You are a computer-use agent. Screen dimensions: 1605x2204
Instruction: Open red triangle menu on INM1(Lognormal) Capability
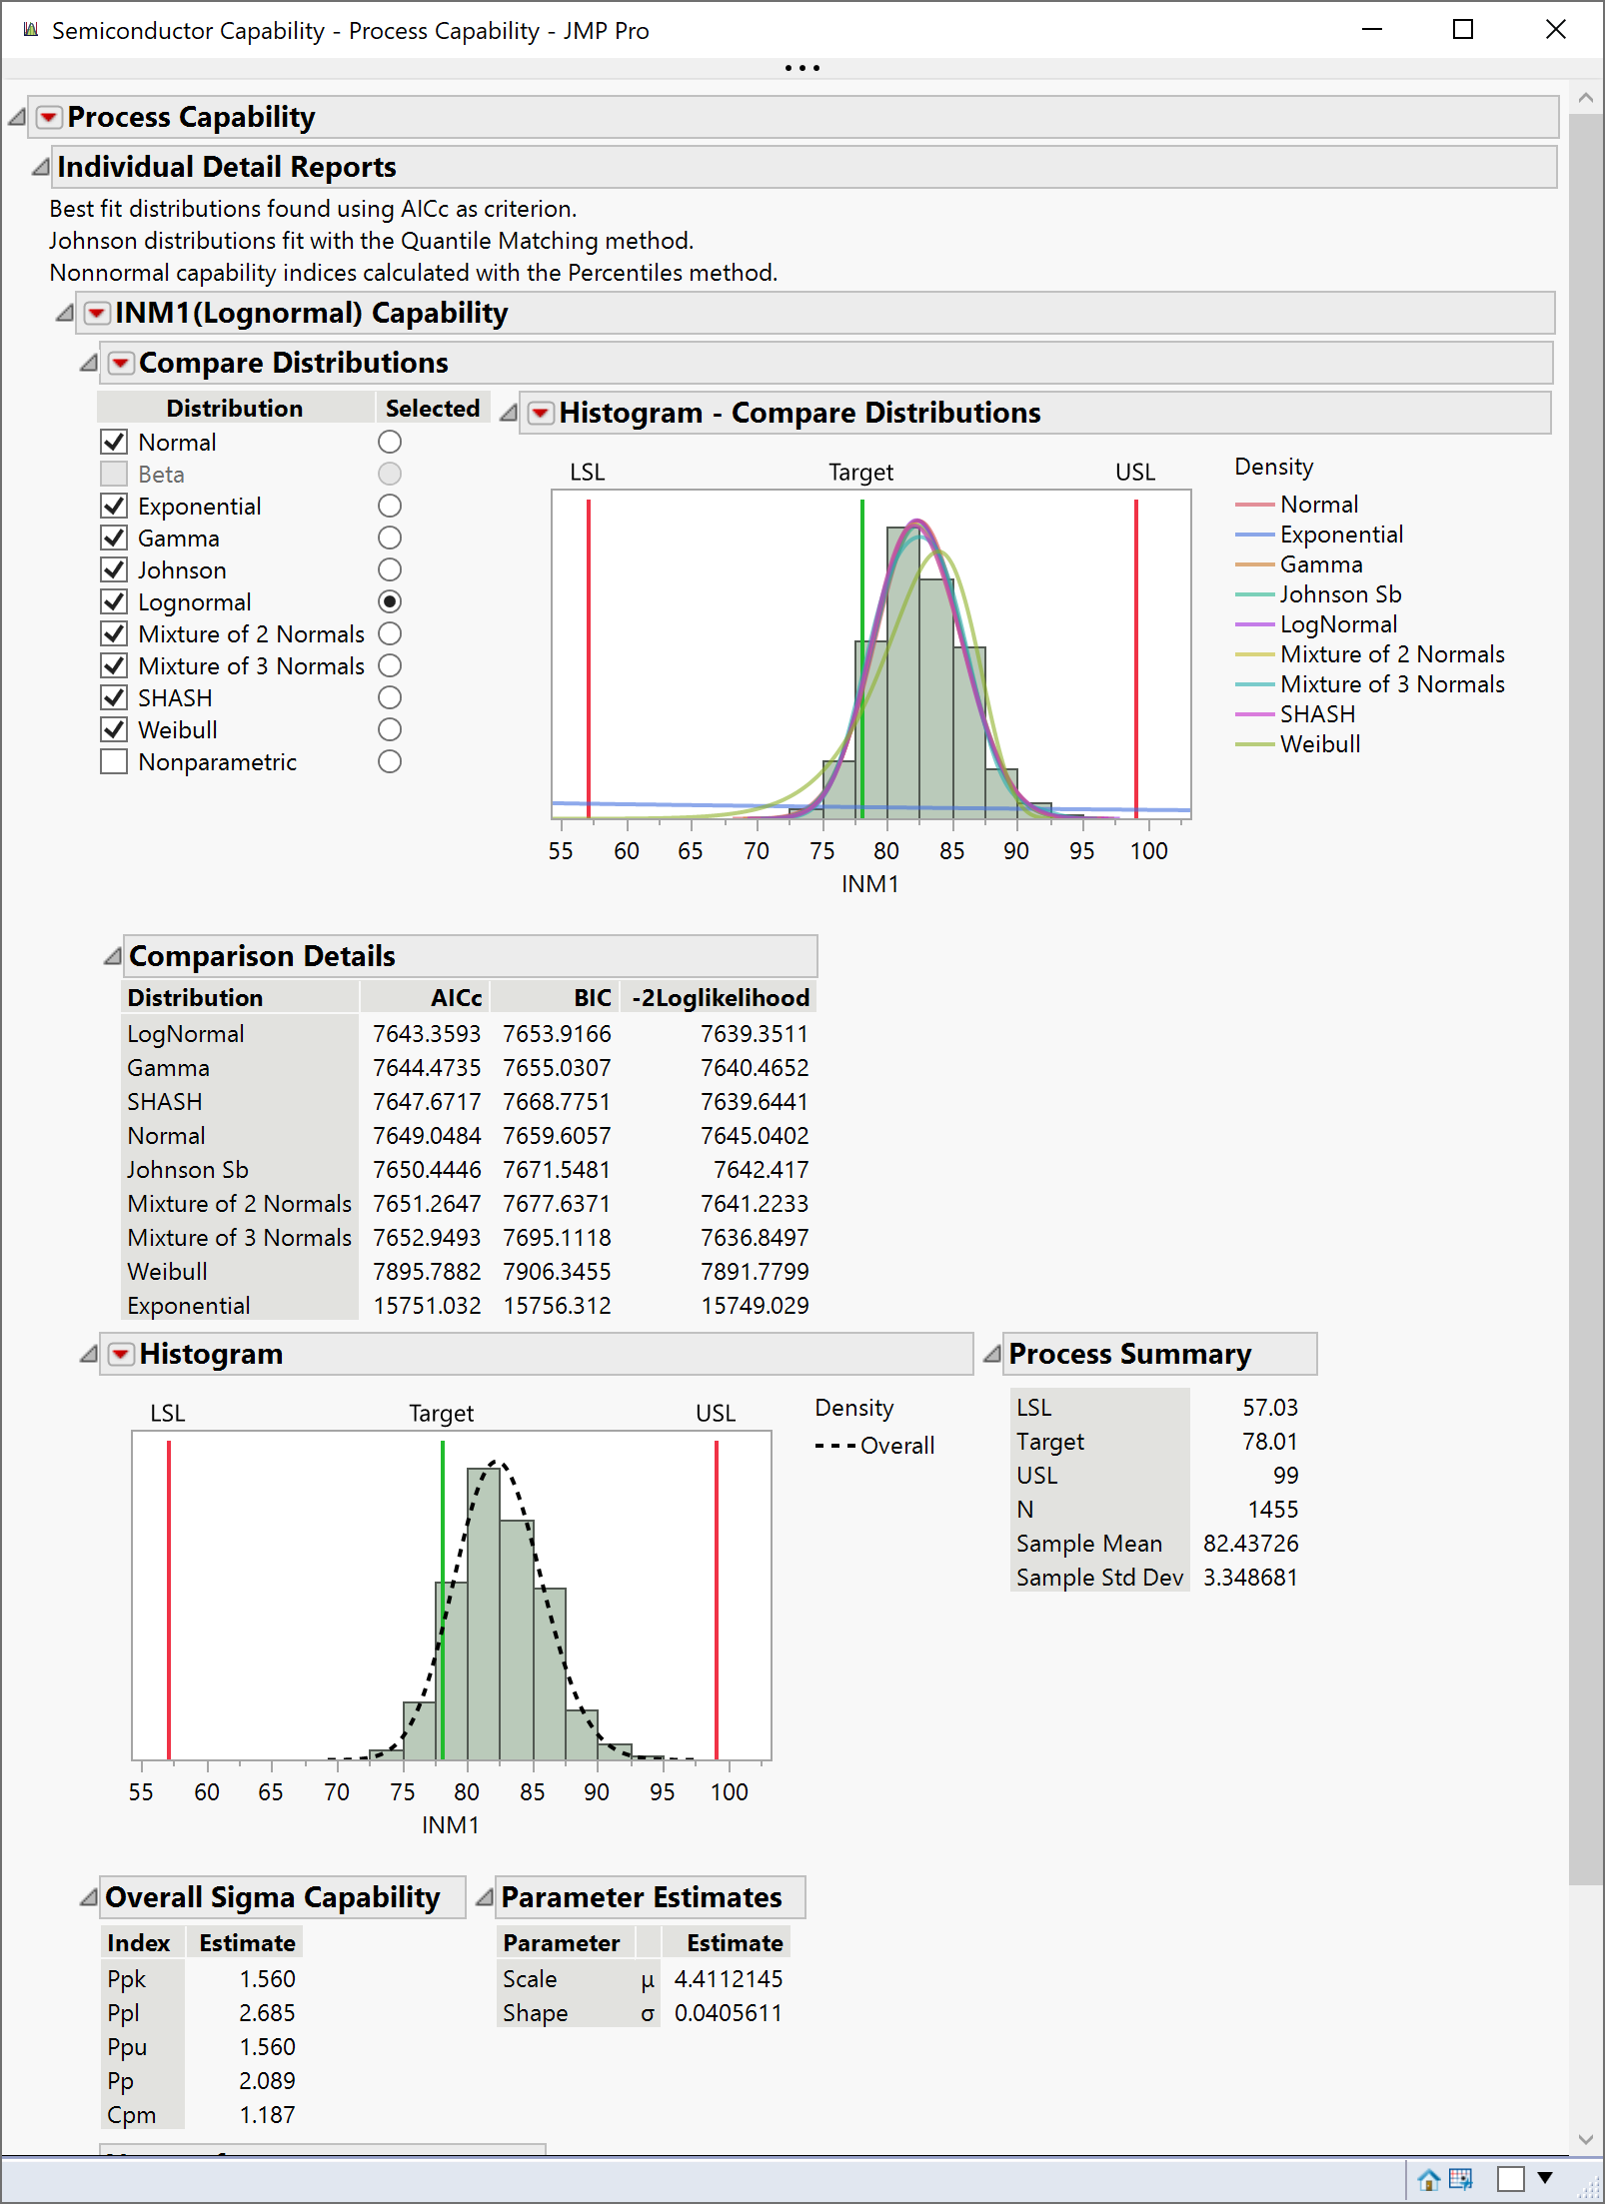tap(97, 313)
